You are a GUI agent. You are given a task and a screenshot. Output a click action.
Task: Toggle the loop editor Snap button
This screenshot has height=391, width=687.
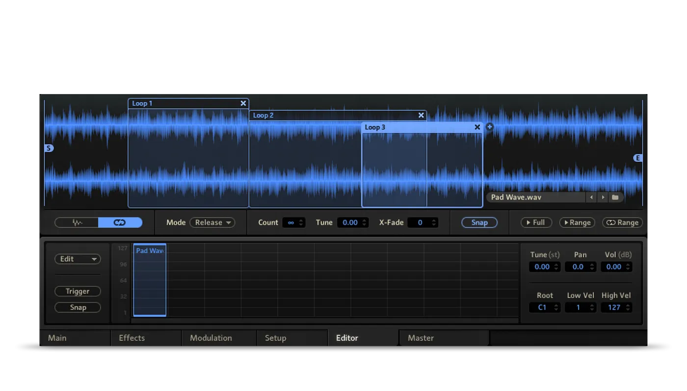click(x=479, y=222)
